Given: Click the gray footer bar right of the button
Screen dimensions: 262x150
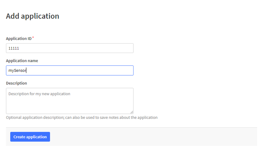Looking at the screenshot, I should pos(154,137).
